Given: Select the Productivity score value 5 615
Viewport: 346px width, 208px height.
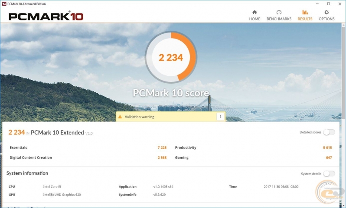Looking at the screenshot, I should coord(327,148).
